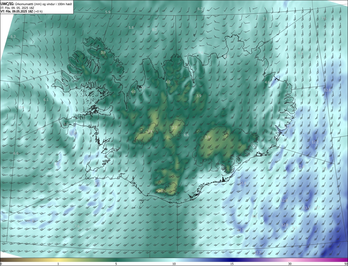This screenshot has width=348, height=266.
Task: Click the 6.3 value label on the map
Action: click(x=13, y=36)
